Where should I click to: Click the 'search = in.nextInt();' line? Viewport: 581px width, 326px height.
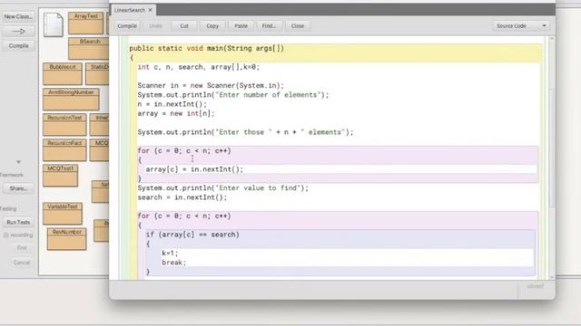click(182, 197)
